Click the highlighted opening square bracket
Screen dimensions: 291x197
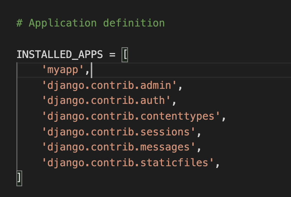tap(125, 54)
